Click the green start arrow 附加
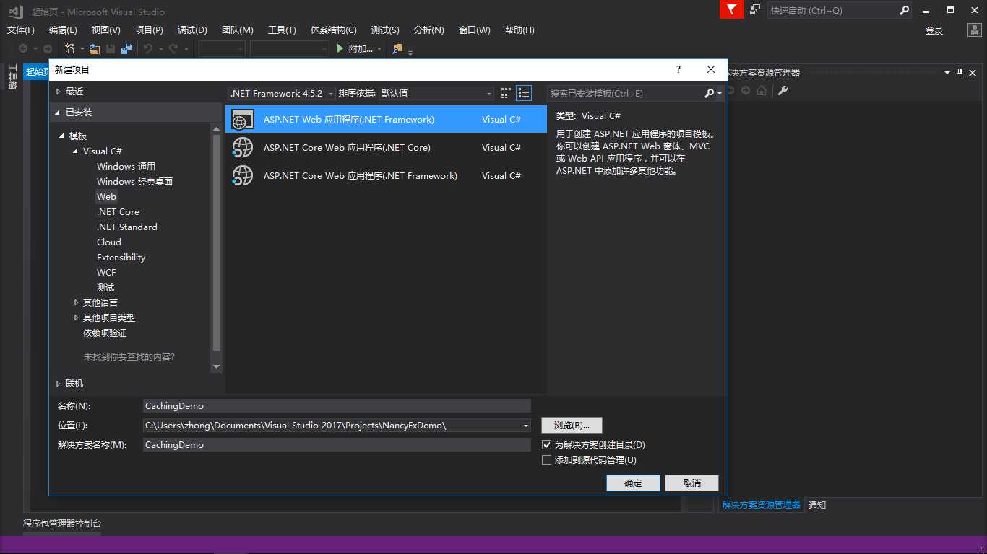The height and width of the screenshot is (554, 987). [342, 48]
